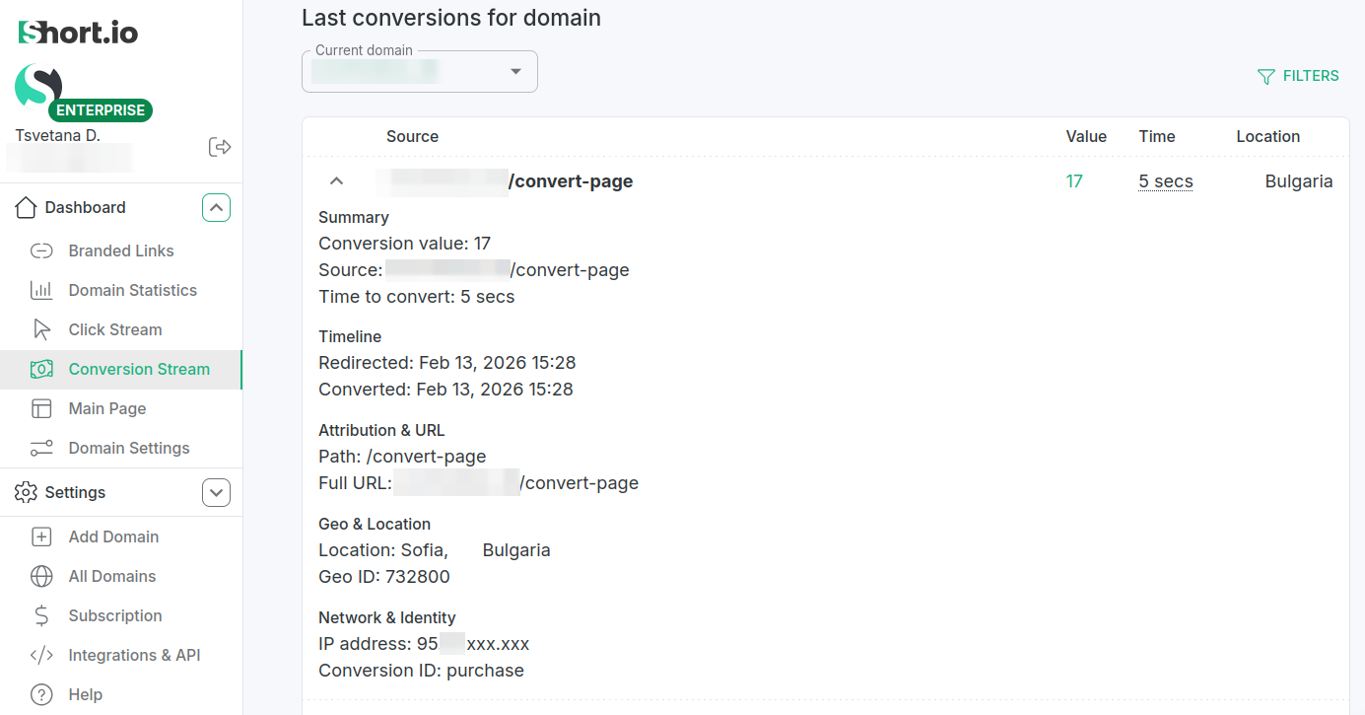
Task: Click the Click Stream cursor icon
Action: click(x=41, y=329)
